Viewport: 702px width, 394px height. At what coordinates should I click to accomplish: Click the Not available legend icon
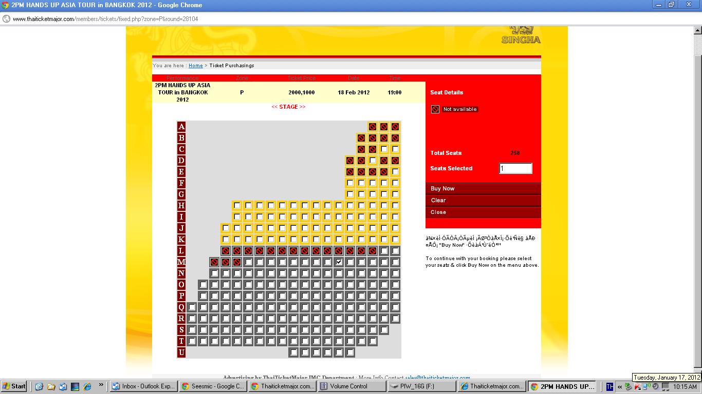435,109
